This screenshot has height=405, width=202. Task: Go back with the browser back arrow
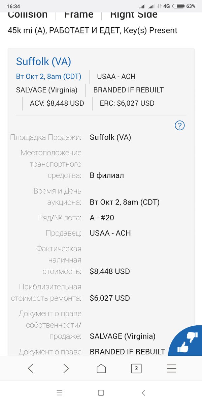(x=31, y=368)
